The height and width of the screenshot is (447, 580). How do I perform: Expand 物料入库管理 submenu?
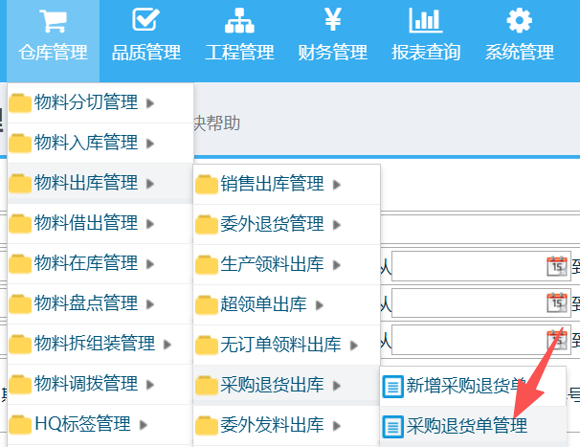[86, 143]
